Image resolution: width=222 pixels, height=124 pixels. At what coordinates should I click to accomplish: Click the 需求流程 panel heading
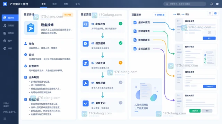click(86, 14)
